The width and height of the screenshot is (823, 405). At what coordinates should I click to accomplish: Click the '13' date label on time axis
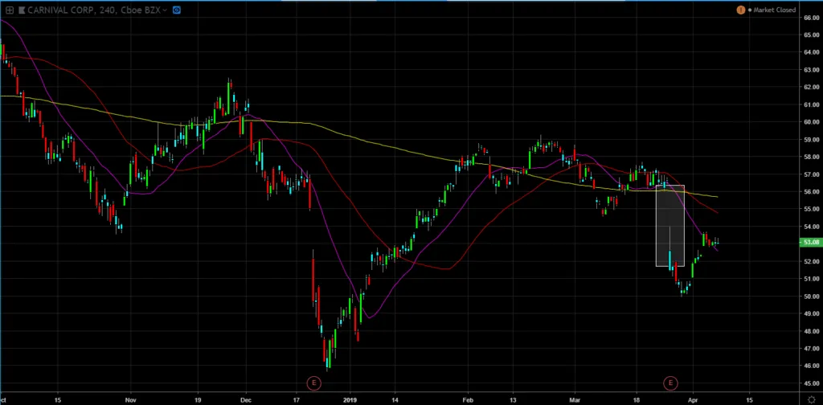pyautogui.click(x=513, y=399)
